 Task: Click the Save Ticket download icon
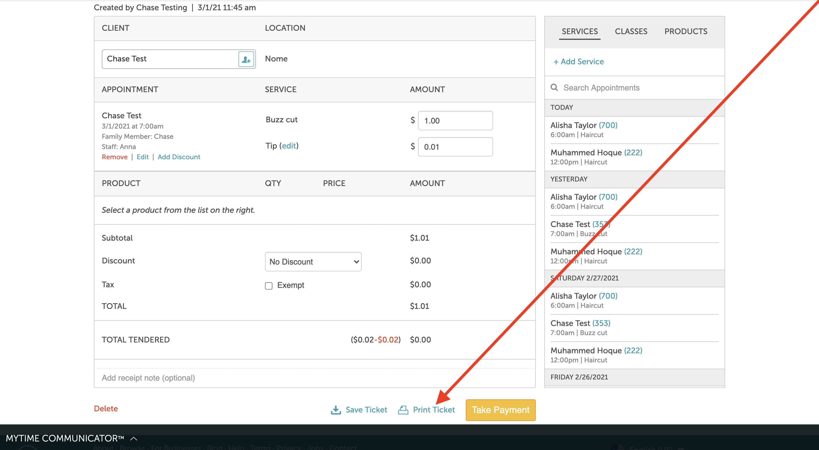point(336,410)
